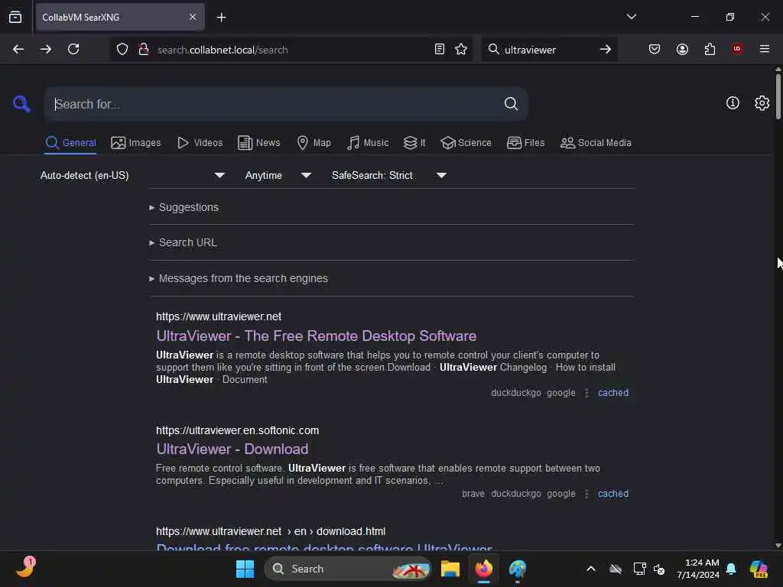Screen dimensions: 783x587
Task: Open UltraViewer - The Free Remote Desktop Software link
Action: click(316, 336)
